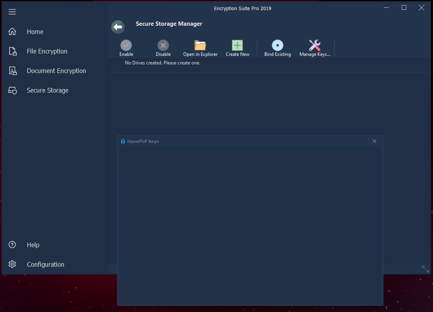Open the Configuration settings
Screen dimensions: 433x312
tap(45, 264)
